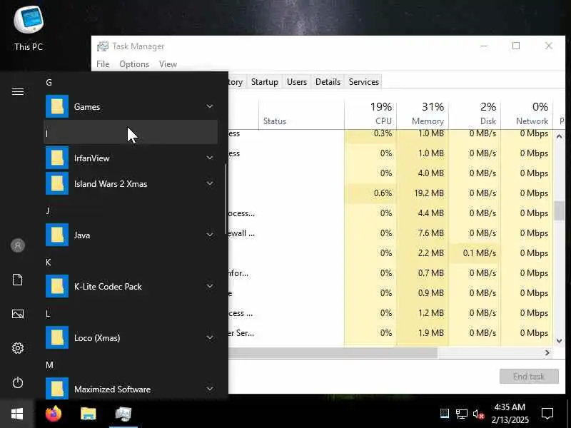Click the Task Manager title bar icon
Image resolution: width=571 pixels, height=428 pixels.
pyautogui.click(x=103, y=46)
